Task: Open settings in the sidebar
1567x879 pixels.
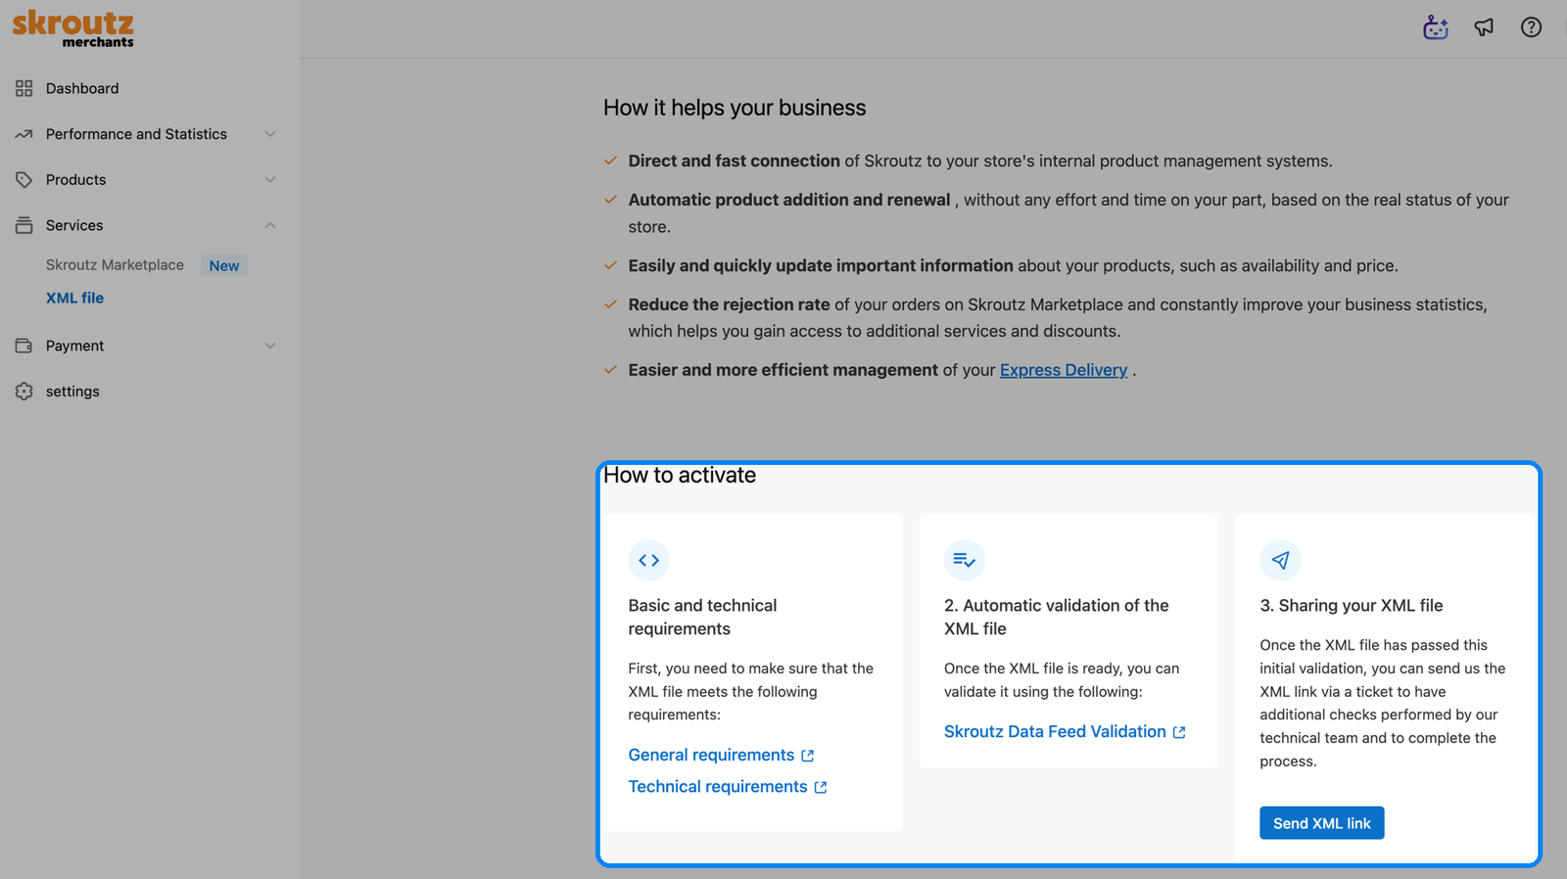Action: point(72,392)
